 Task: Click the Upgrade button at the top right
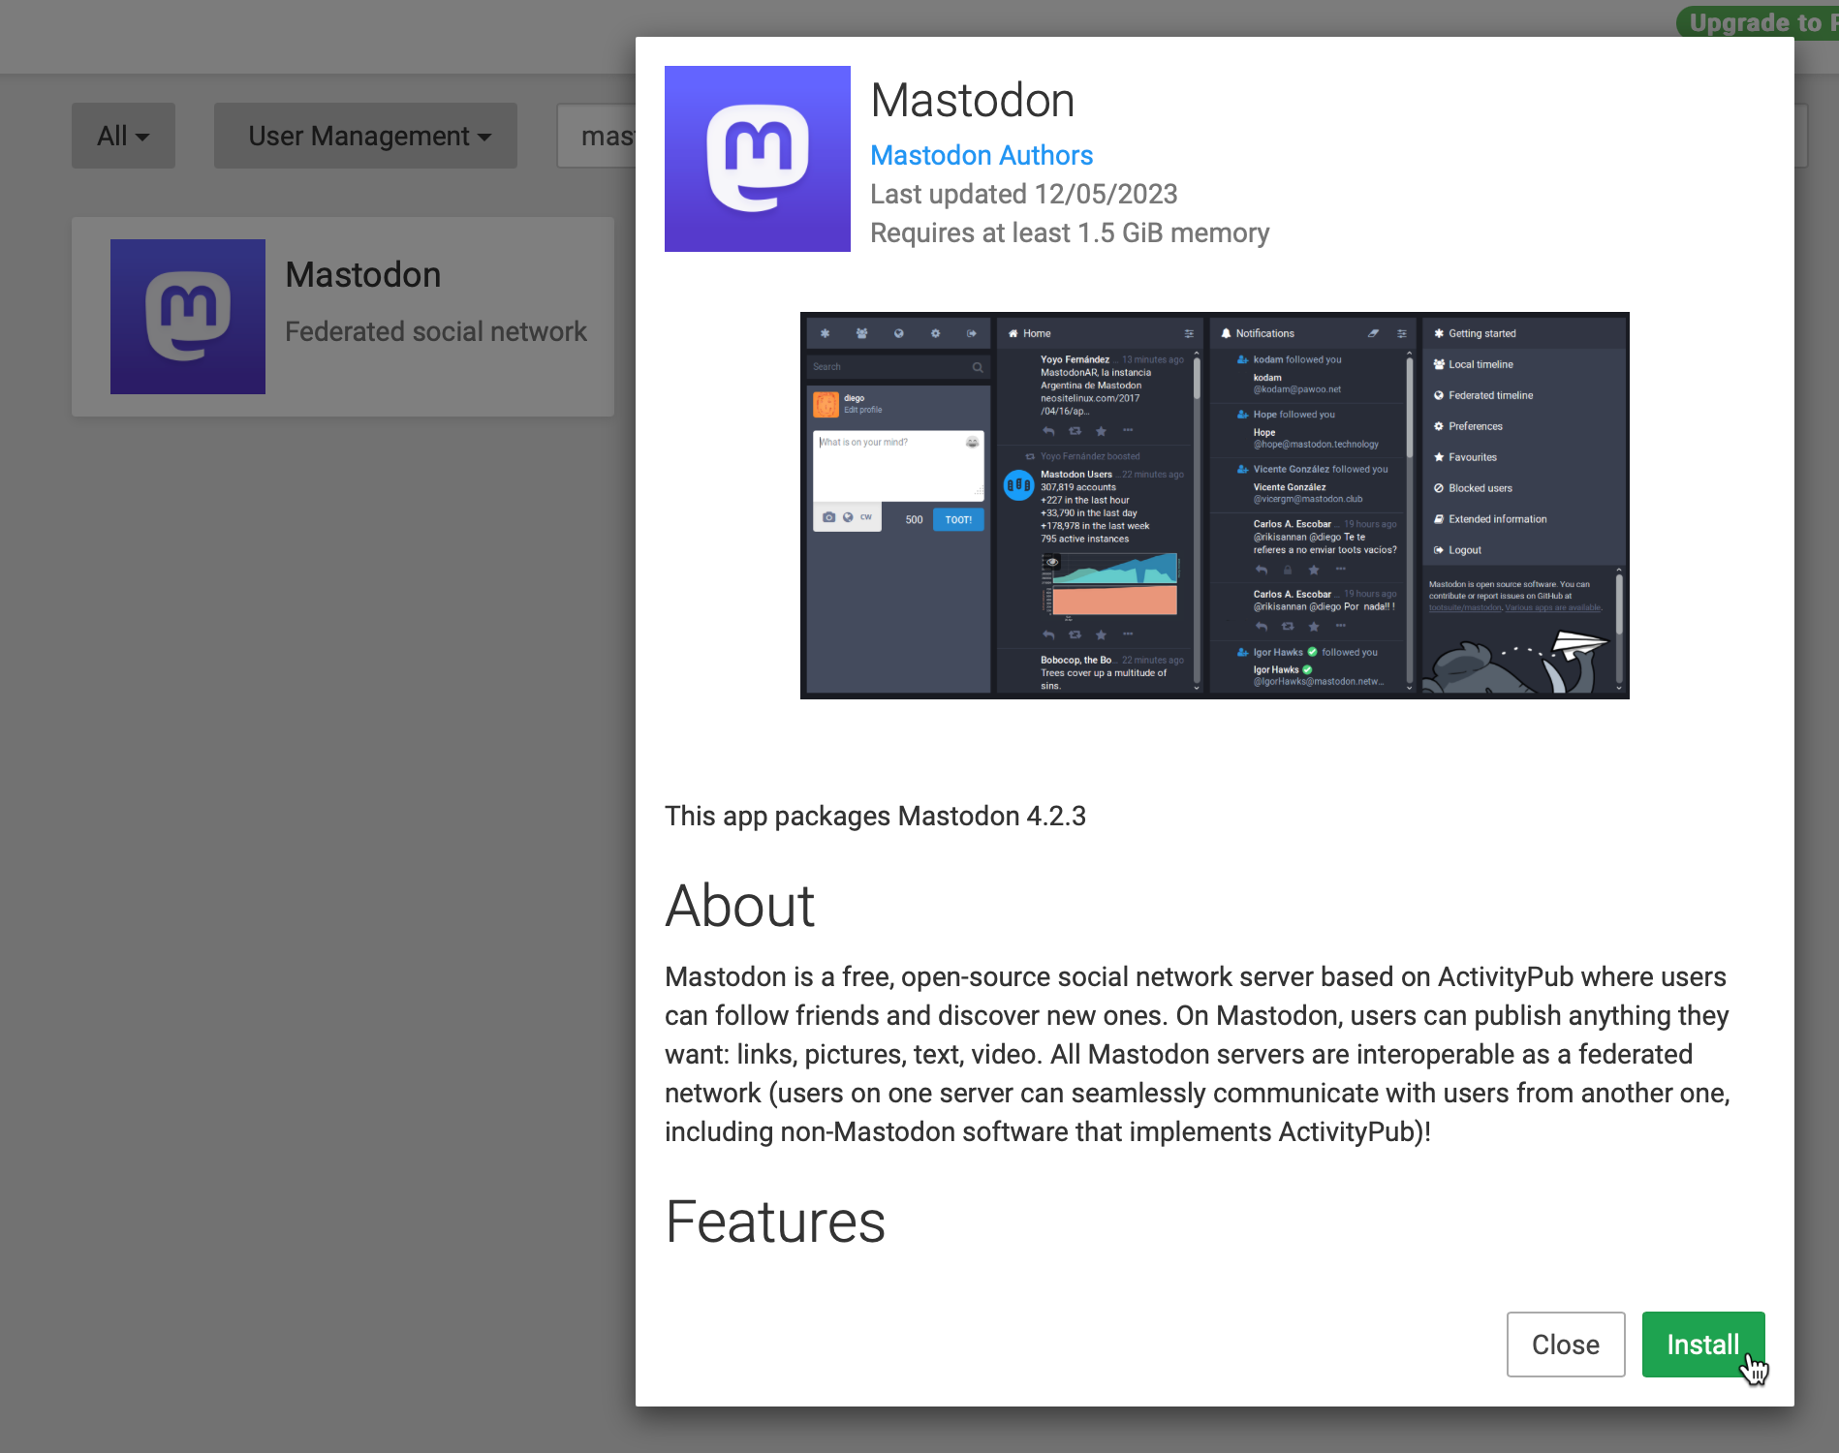click(1759, 21)
